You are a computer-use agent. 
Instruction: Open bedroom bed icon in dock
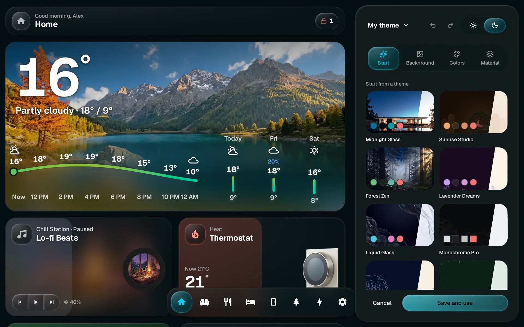pos(250,302)
